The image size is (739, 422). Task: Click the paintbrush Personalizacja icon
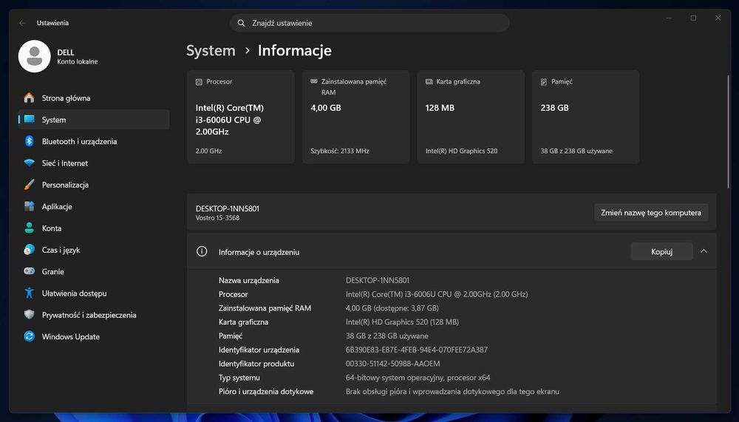tap(30, 184)
